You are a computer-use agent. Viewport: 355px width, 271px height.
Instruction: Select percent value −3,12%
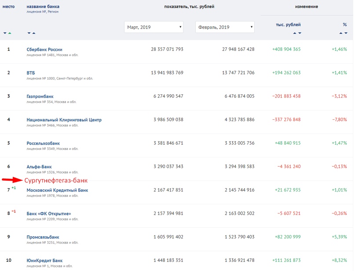tap(339, 96)
